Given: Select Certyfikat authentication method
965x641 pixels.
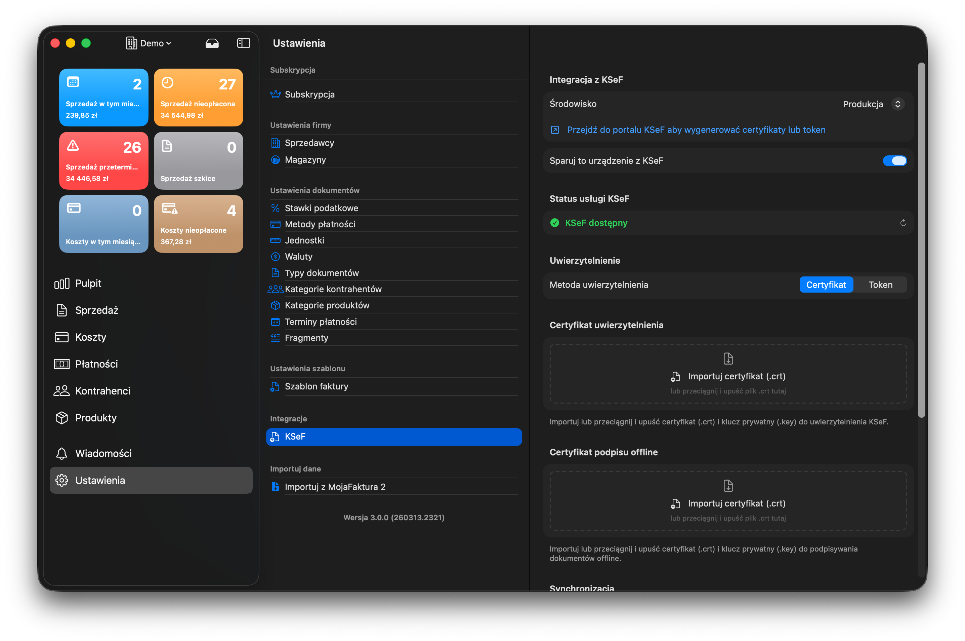Looking at the screenshot, I should [x=826, y=285].
